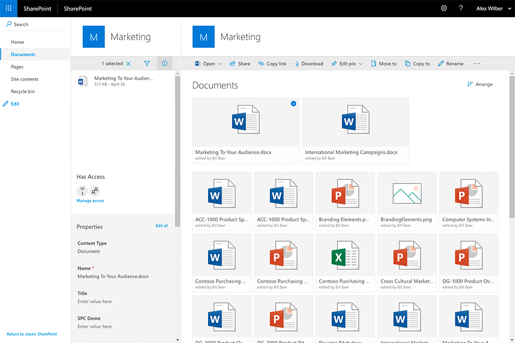Open the more actions ellipsis menu
The width and height of the screenshot is (515, 343).
pyautogui.click(x=476, y=64)
